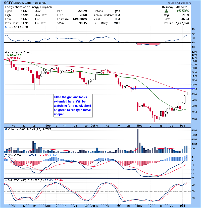Click the Dec label on the price chart axis
This screenshot has width=201, height=208.
pos(182,126)
